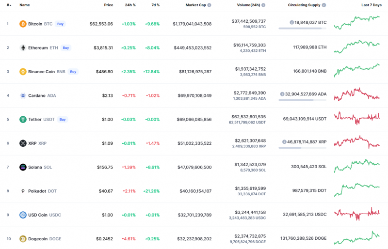Click the Buy button for Ethereum
Viewport: 388px width, 249px height.
(66, 48)
